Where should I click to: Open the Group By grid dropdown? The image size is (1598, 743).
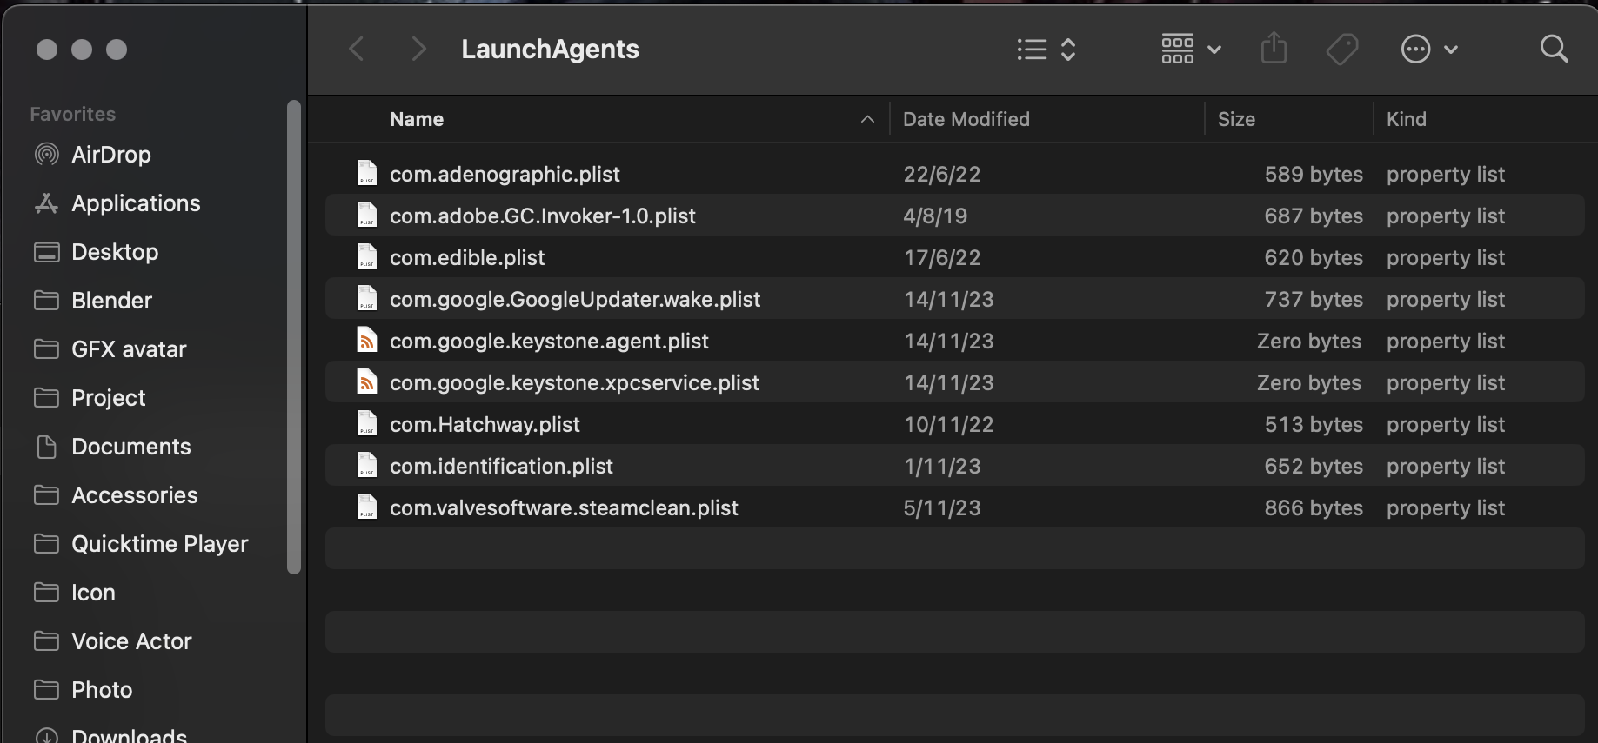pos(1191,50)
